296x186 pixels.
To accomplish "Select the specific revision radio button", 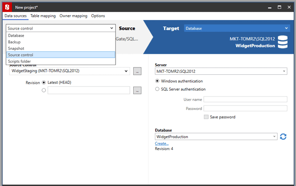I will pyautogui.click(x=44, y=90).
